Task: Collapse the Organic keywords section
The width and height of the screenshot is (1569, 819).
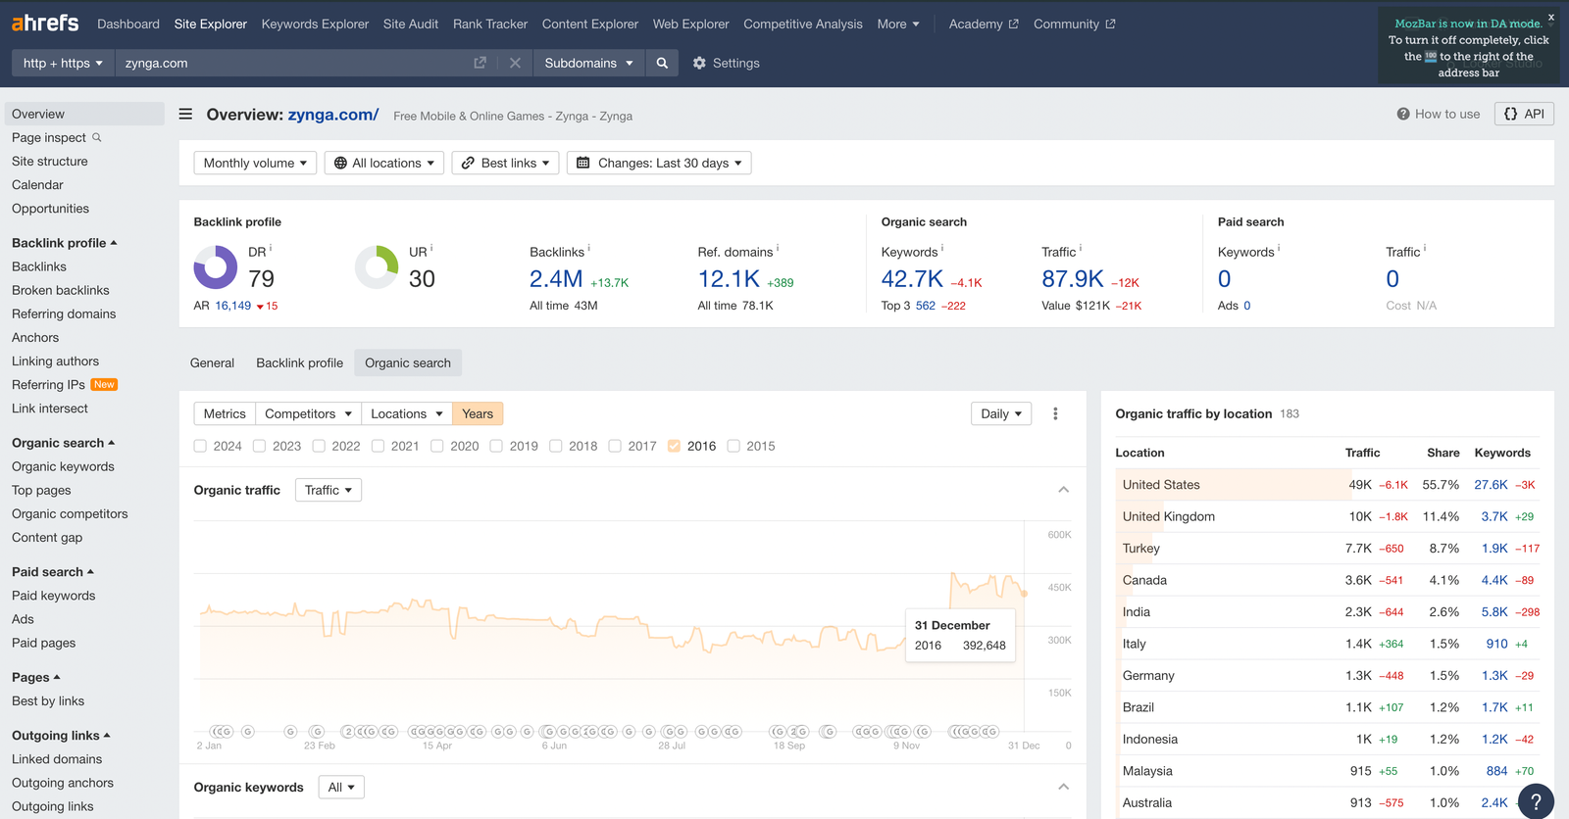Action: (1063, 787)
